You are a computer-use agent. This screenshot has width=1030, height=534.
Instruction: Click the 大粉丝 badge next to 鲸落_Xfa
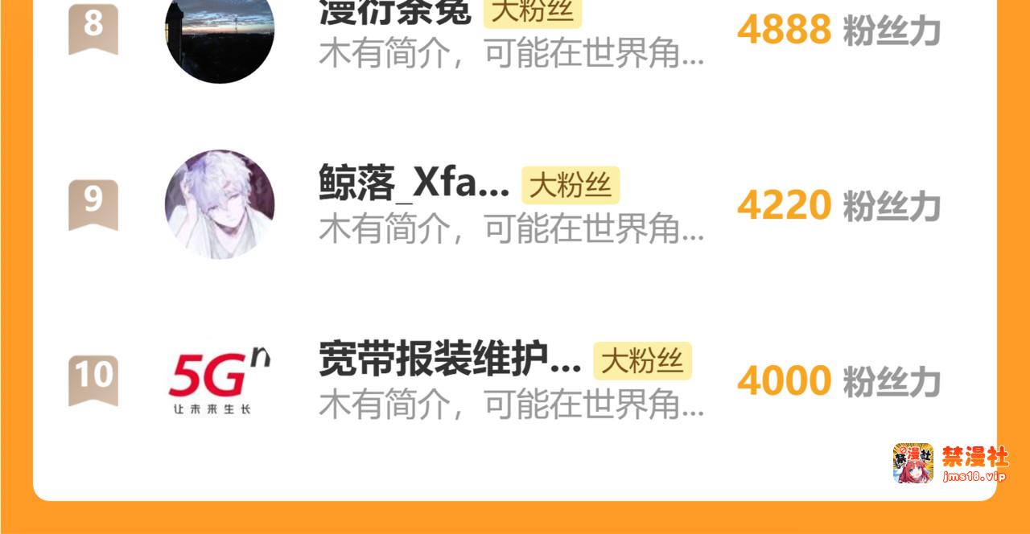coord(571,186)
